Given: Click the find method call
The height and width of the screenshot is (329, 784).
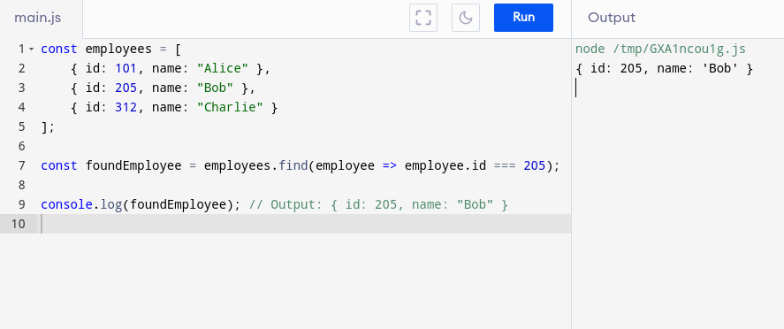Looking at the screenshot, I should pos(293,166).
